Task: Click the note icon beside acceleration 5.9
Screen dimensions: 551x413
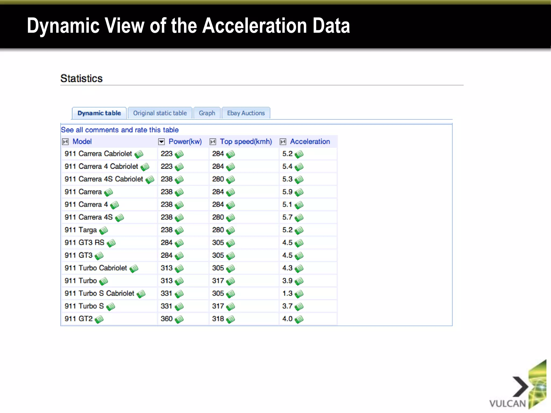Action: tap(299, 192)
